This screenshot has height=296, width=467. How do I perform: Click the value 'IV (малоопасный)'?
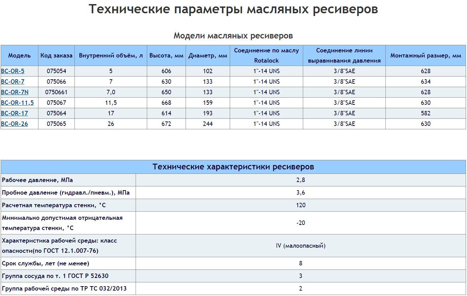(x=301, y=246)
